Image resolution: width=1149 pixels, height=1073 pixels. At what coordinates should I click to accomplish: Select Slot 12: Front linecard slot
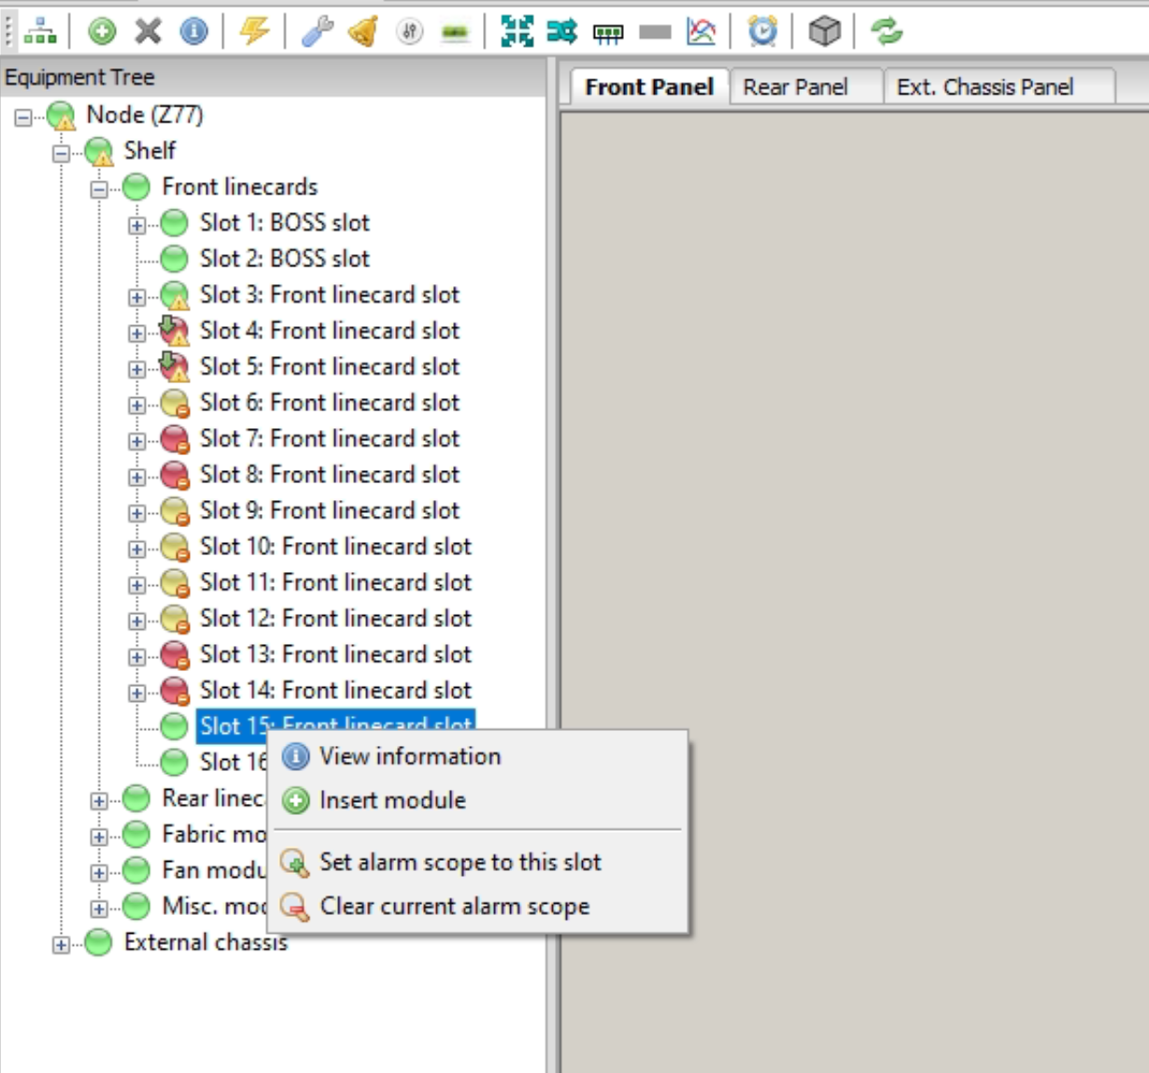point(335,618)
